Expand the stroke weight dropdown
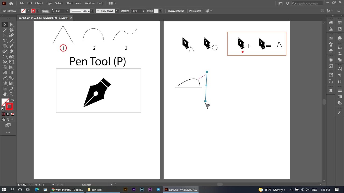The width and height of the screenshot is (344, 193). pyautogui.click(x=66, y=11)
